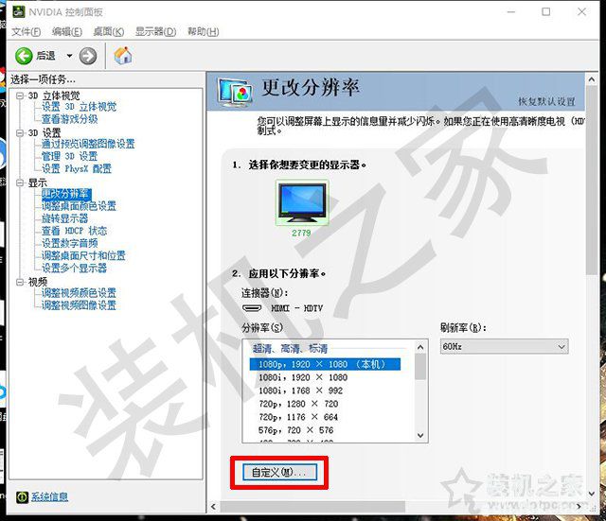Click the 超清、高清、标清 group header

[291, 349]
